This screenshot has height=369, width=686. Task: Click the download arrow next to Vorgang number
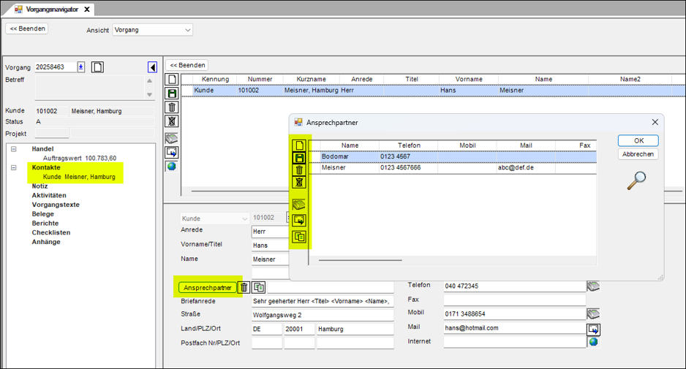click(x=81, y=67)
